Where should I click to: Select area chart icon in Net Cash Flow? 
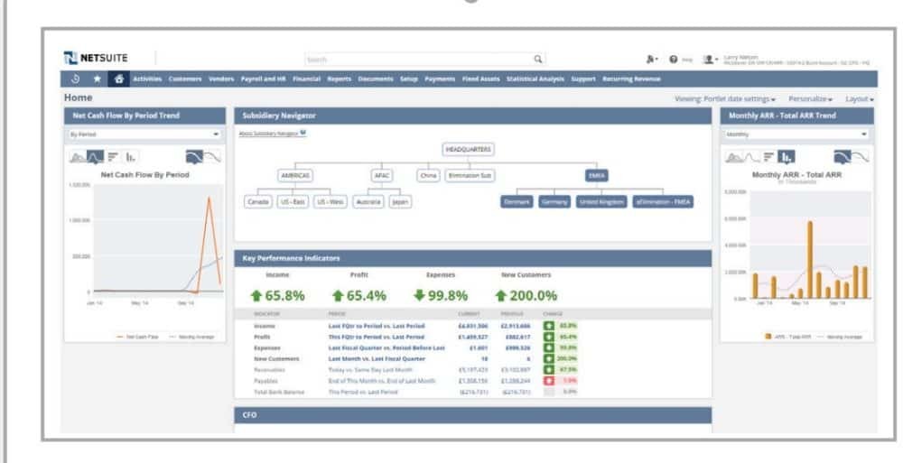77,156
